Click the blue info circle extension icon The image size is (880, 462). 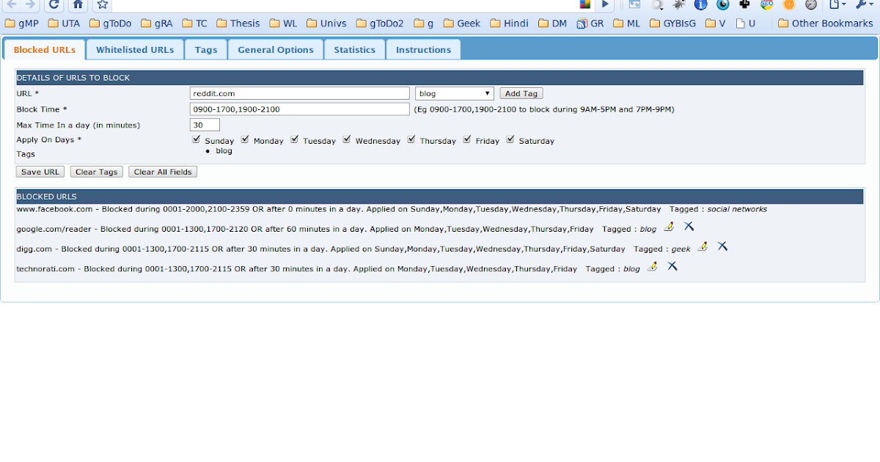(x=700, y=4)
